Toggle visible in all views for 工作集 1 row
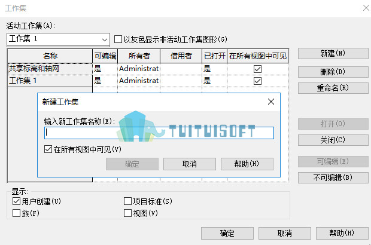Screen dimensions: 371x245 pyautogui.click(x=257, y=81)
